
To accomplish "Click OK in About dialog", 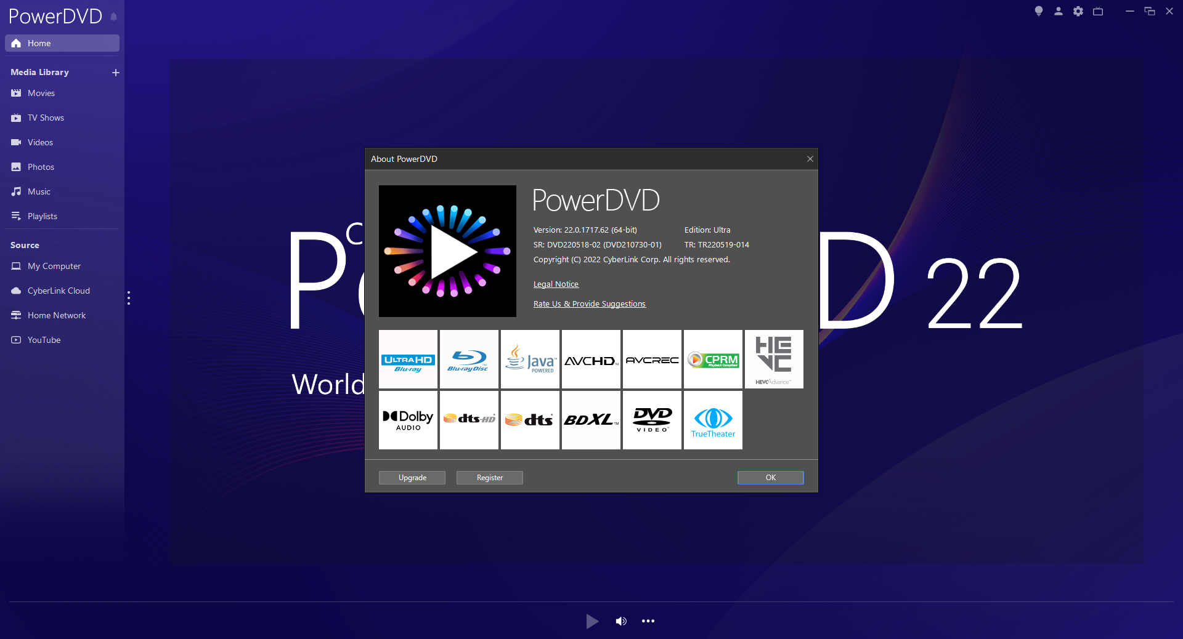I will (771, 478).
